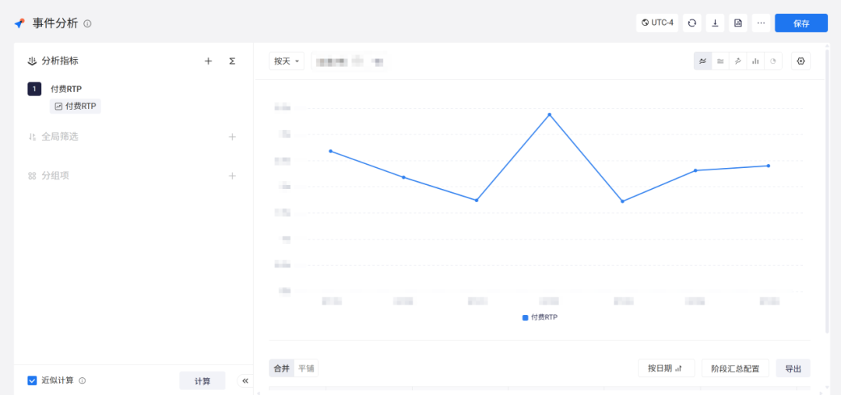Viewport: 841px width, 395px height.
Task: Click the blue 保存 button
Action: click(x=801, y=23)
